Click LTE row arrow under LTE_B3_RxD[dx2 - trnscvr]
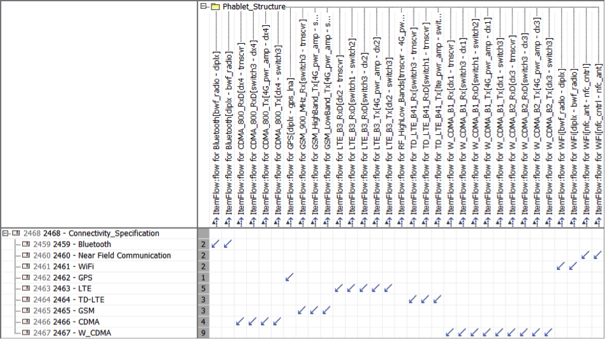This screenshot has width=605, height=339. [x=339, y=288]
